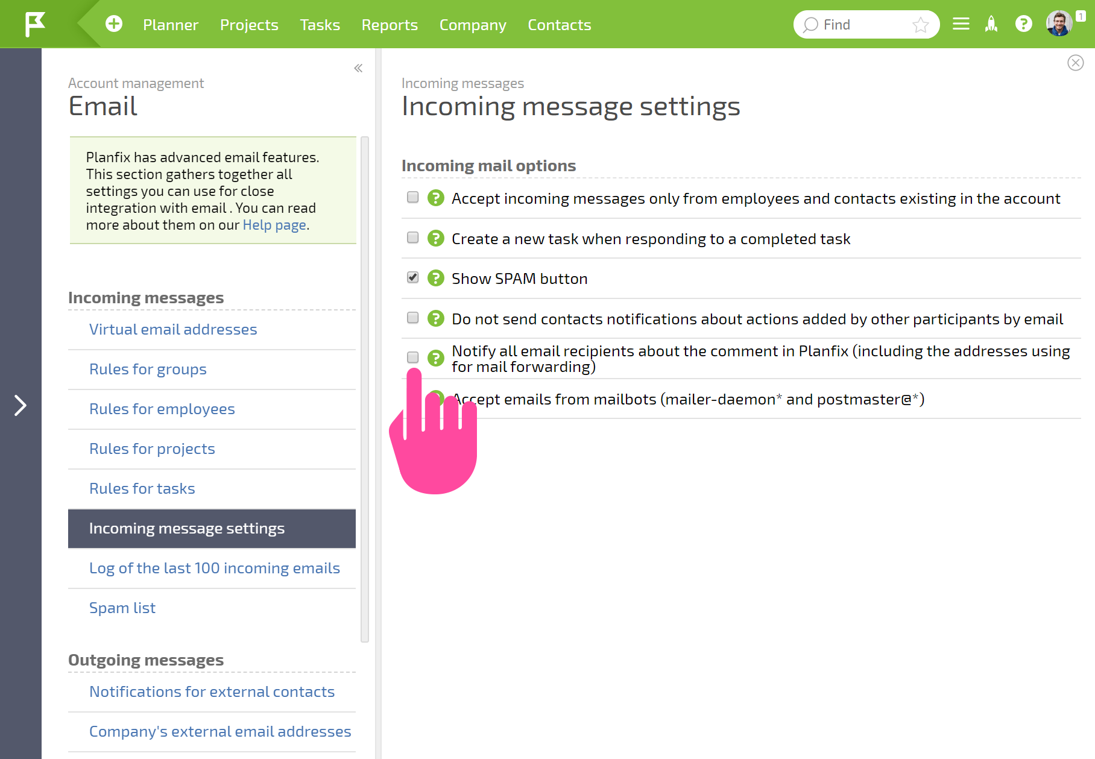1095x759 pixels.
Task: Open the hamburger menu icon
Action: point(961,24)
